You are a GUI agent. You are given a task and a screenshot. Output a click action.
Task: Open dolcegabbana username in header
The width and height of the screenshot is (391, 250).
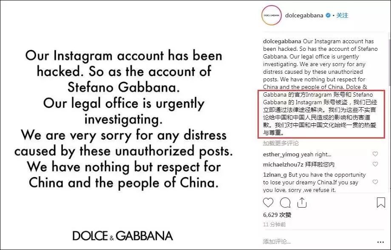click(x=304, y=15)
